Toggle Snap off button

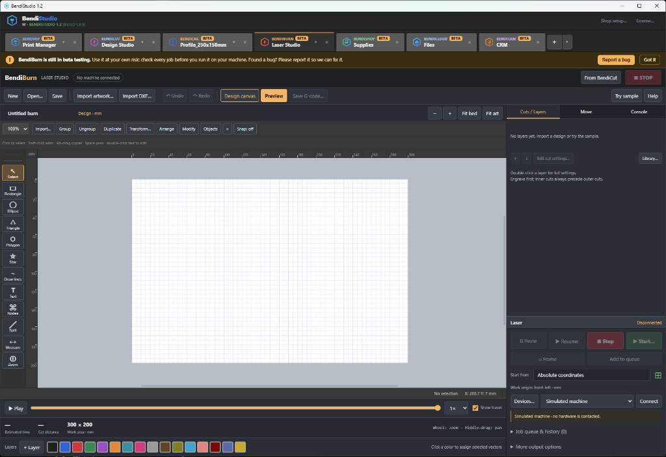(x=245, y=129)
